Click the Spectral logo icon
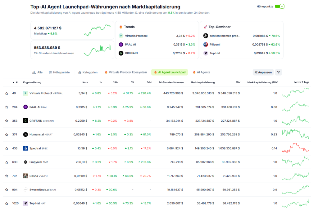This screenshot has height=210, width=318. tap(25, 148)
